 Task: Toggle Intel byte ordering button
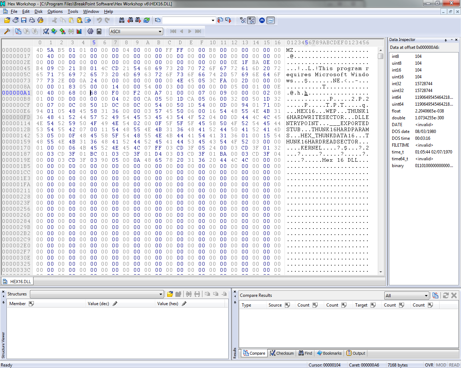pos(271,20)
